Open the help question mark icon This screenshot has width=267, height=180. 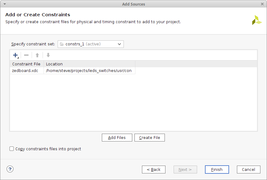tap(10, 169)
